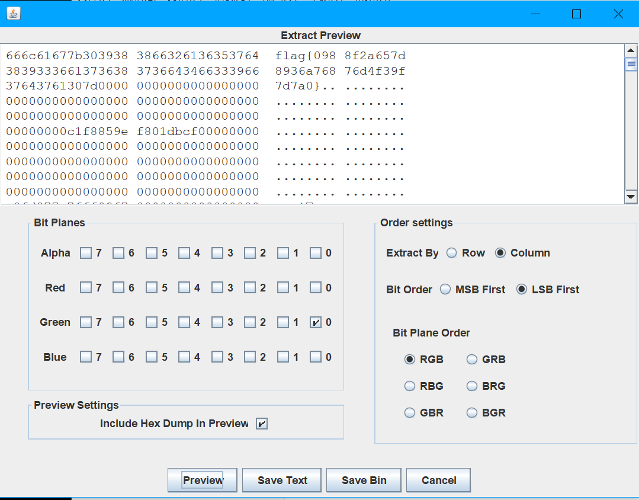Check Red bit plane 7
This screenshot has height=500, width=639.
[x=86, y=288]
